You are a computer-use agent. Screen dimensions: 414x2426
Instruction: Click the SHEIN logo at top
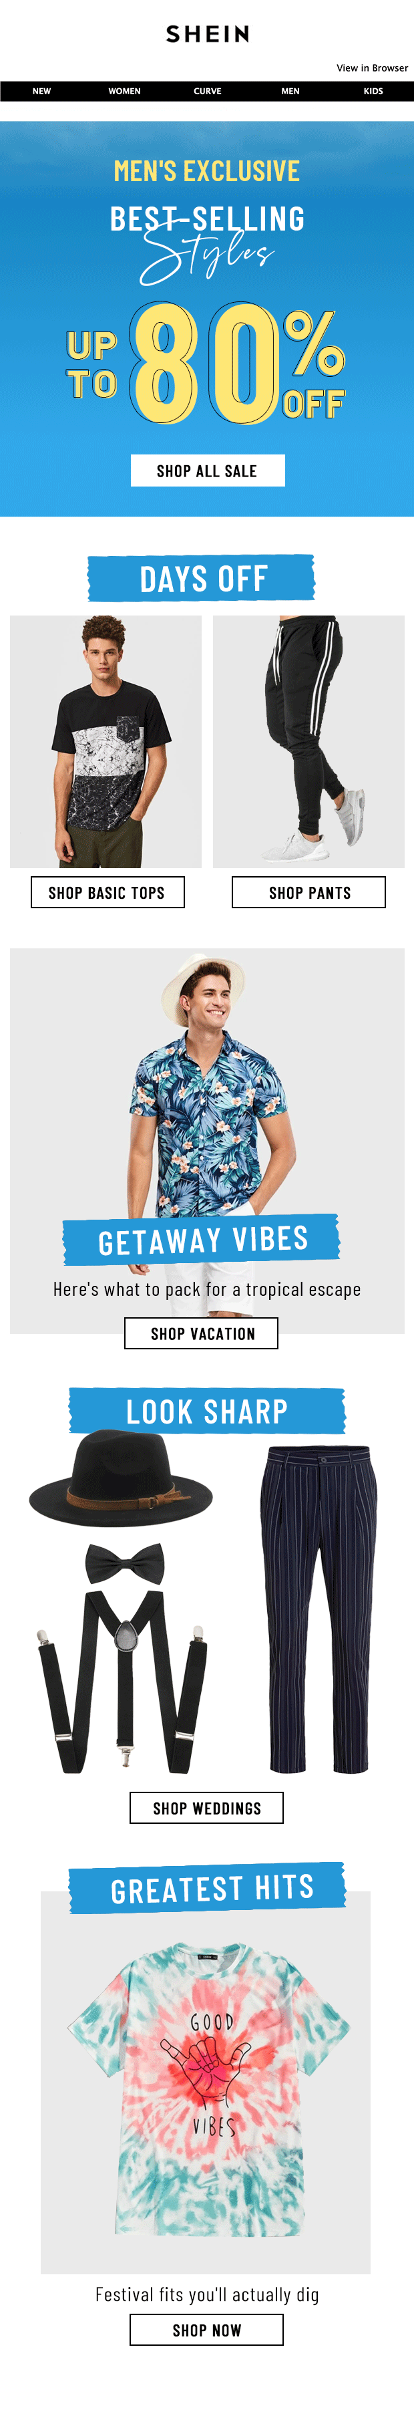click(207, 34)
